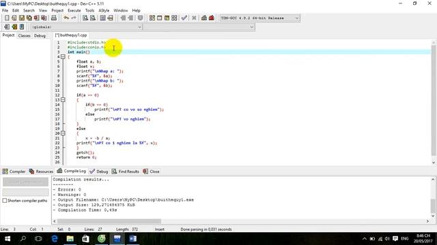Viewport: 437px width, 245px height.
Task: Open the Help menu
Action: point(136,11)
